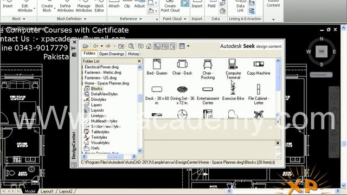This screenshot has height=195, width=347.
Task: Expand the Block Definition ribbon panel
Action: [x=71, y=19]
